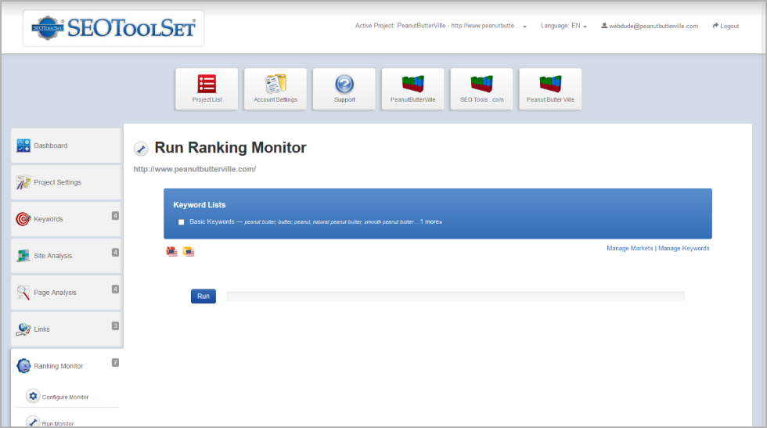
Task: Click the Keywords target icon
Action: [x=23, y=218]
